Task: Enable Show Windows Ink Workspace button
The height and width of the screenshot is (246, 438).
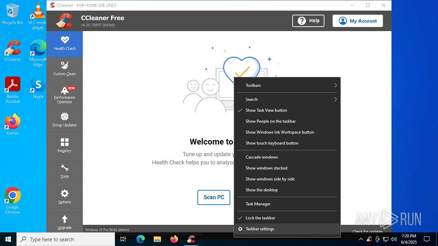Action: coord(287,132)
